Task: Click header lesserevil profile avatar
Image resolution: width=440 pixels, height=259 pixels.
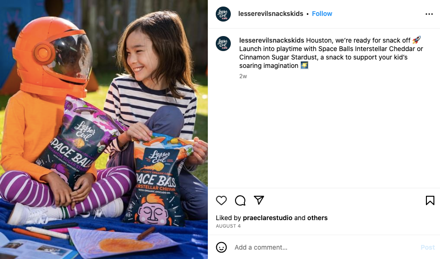Action: coord(223,14)
